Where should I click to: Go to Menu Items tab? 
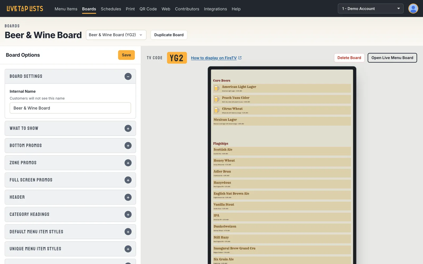click(x=66, y=9)
